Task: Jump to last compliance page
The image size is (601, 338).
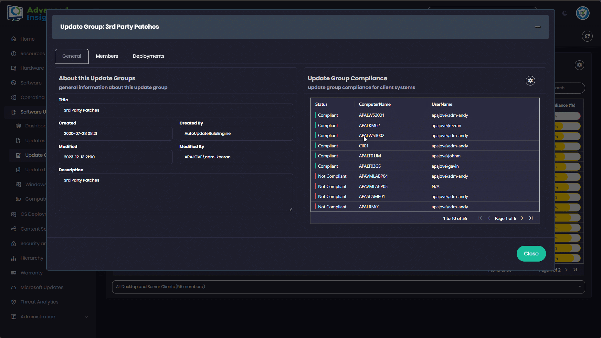Action: [531, 218]
